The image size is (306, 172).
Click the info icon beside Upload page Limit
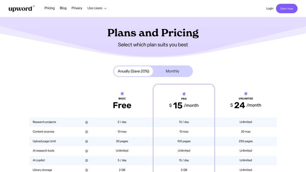pyautogui.click(x=86, y=141)
